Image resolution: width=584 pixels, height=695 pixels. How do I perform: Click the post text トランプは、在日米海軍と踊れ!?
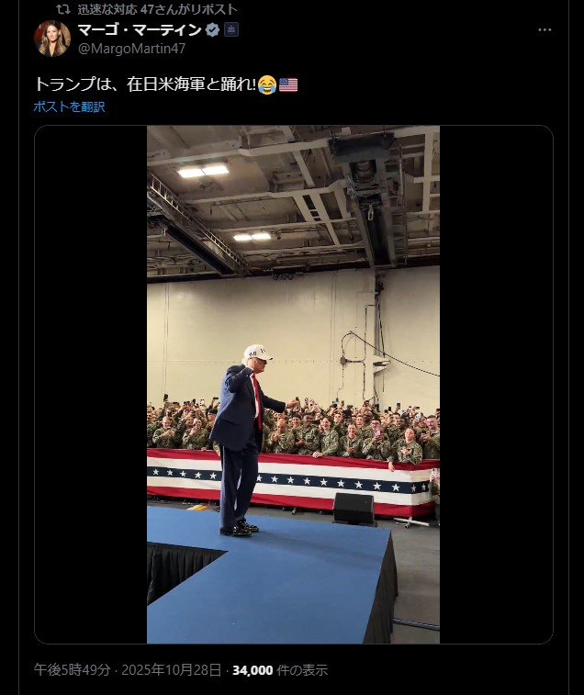click(145, 84)
